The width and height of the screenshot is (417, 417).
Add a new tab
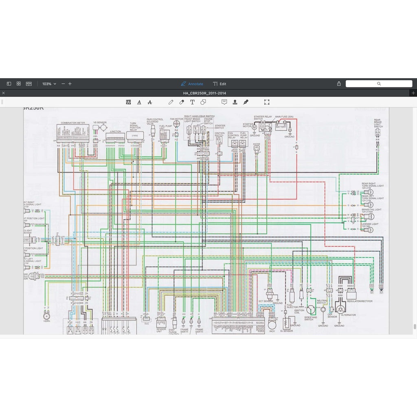coord(413,93)
